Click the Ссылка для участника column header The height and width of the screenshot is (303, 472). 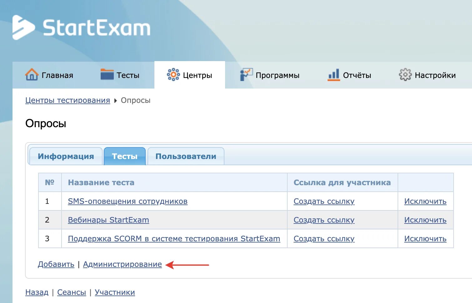click(342, 183)
